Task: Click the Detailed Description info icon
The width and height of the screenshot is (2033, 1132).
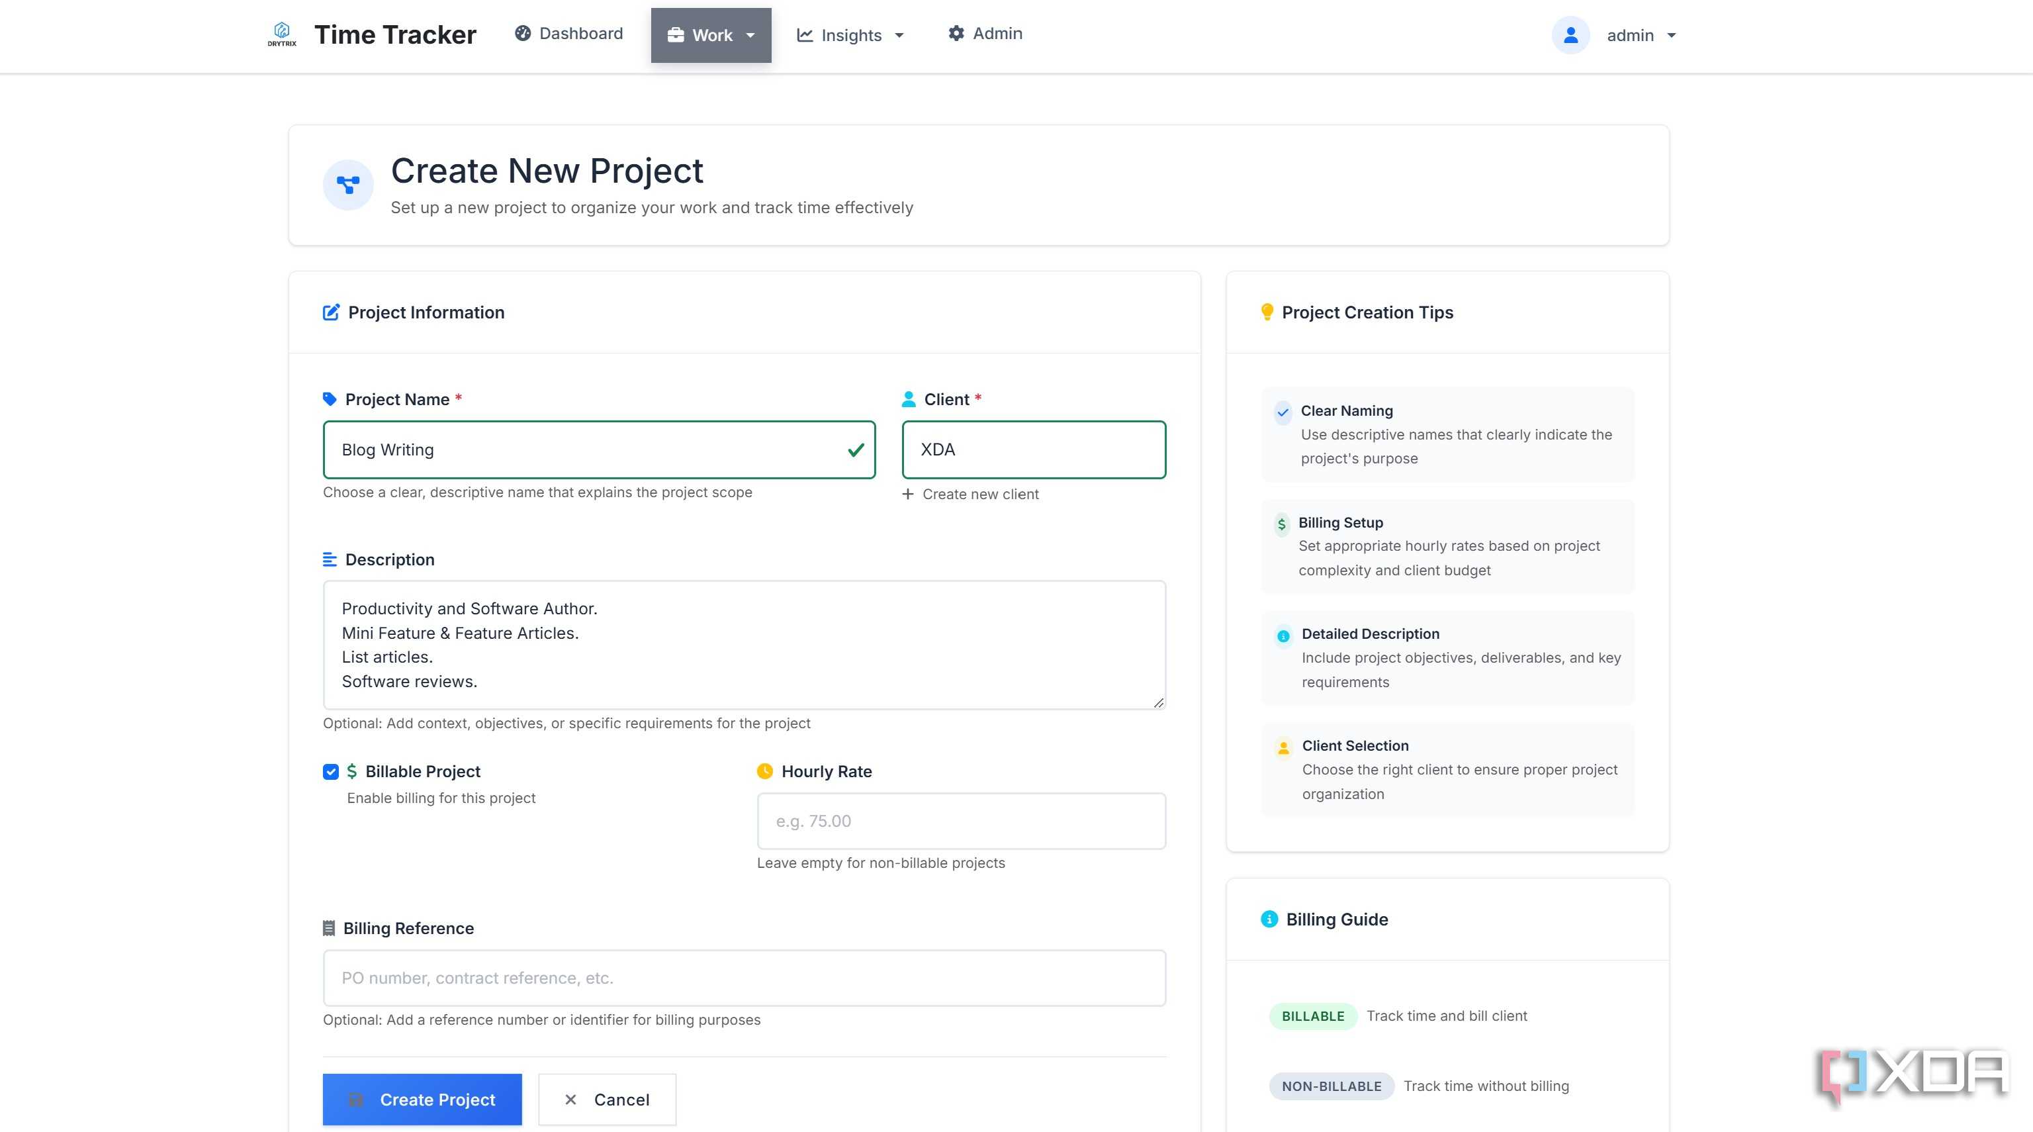Action: click(1283, 636)
